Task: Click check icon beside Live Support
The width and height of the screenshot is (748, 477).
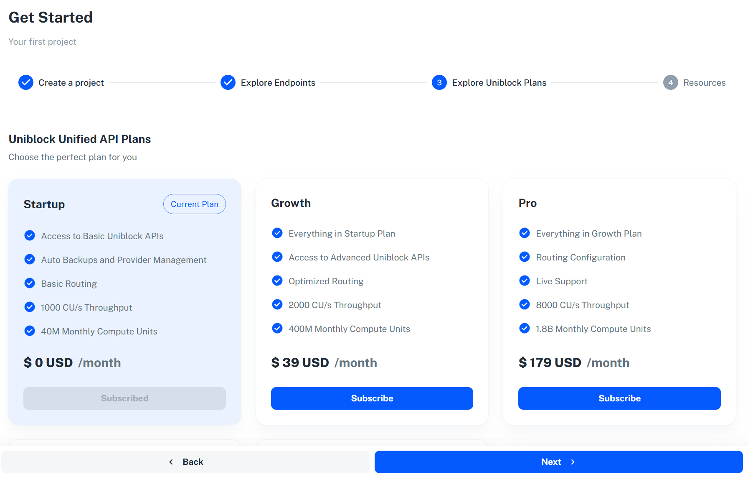Action: coord(525,281)
